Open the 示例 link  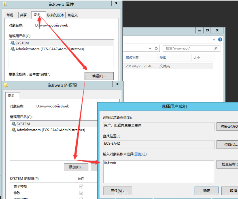(x=138, y=154)
